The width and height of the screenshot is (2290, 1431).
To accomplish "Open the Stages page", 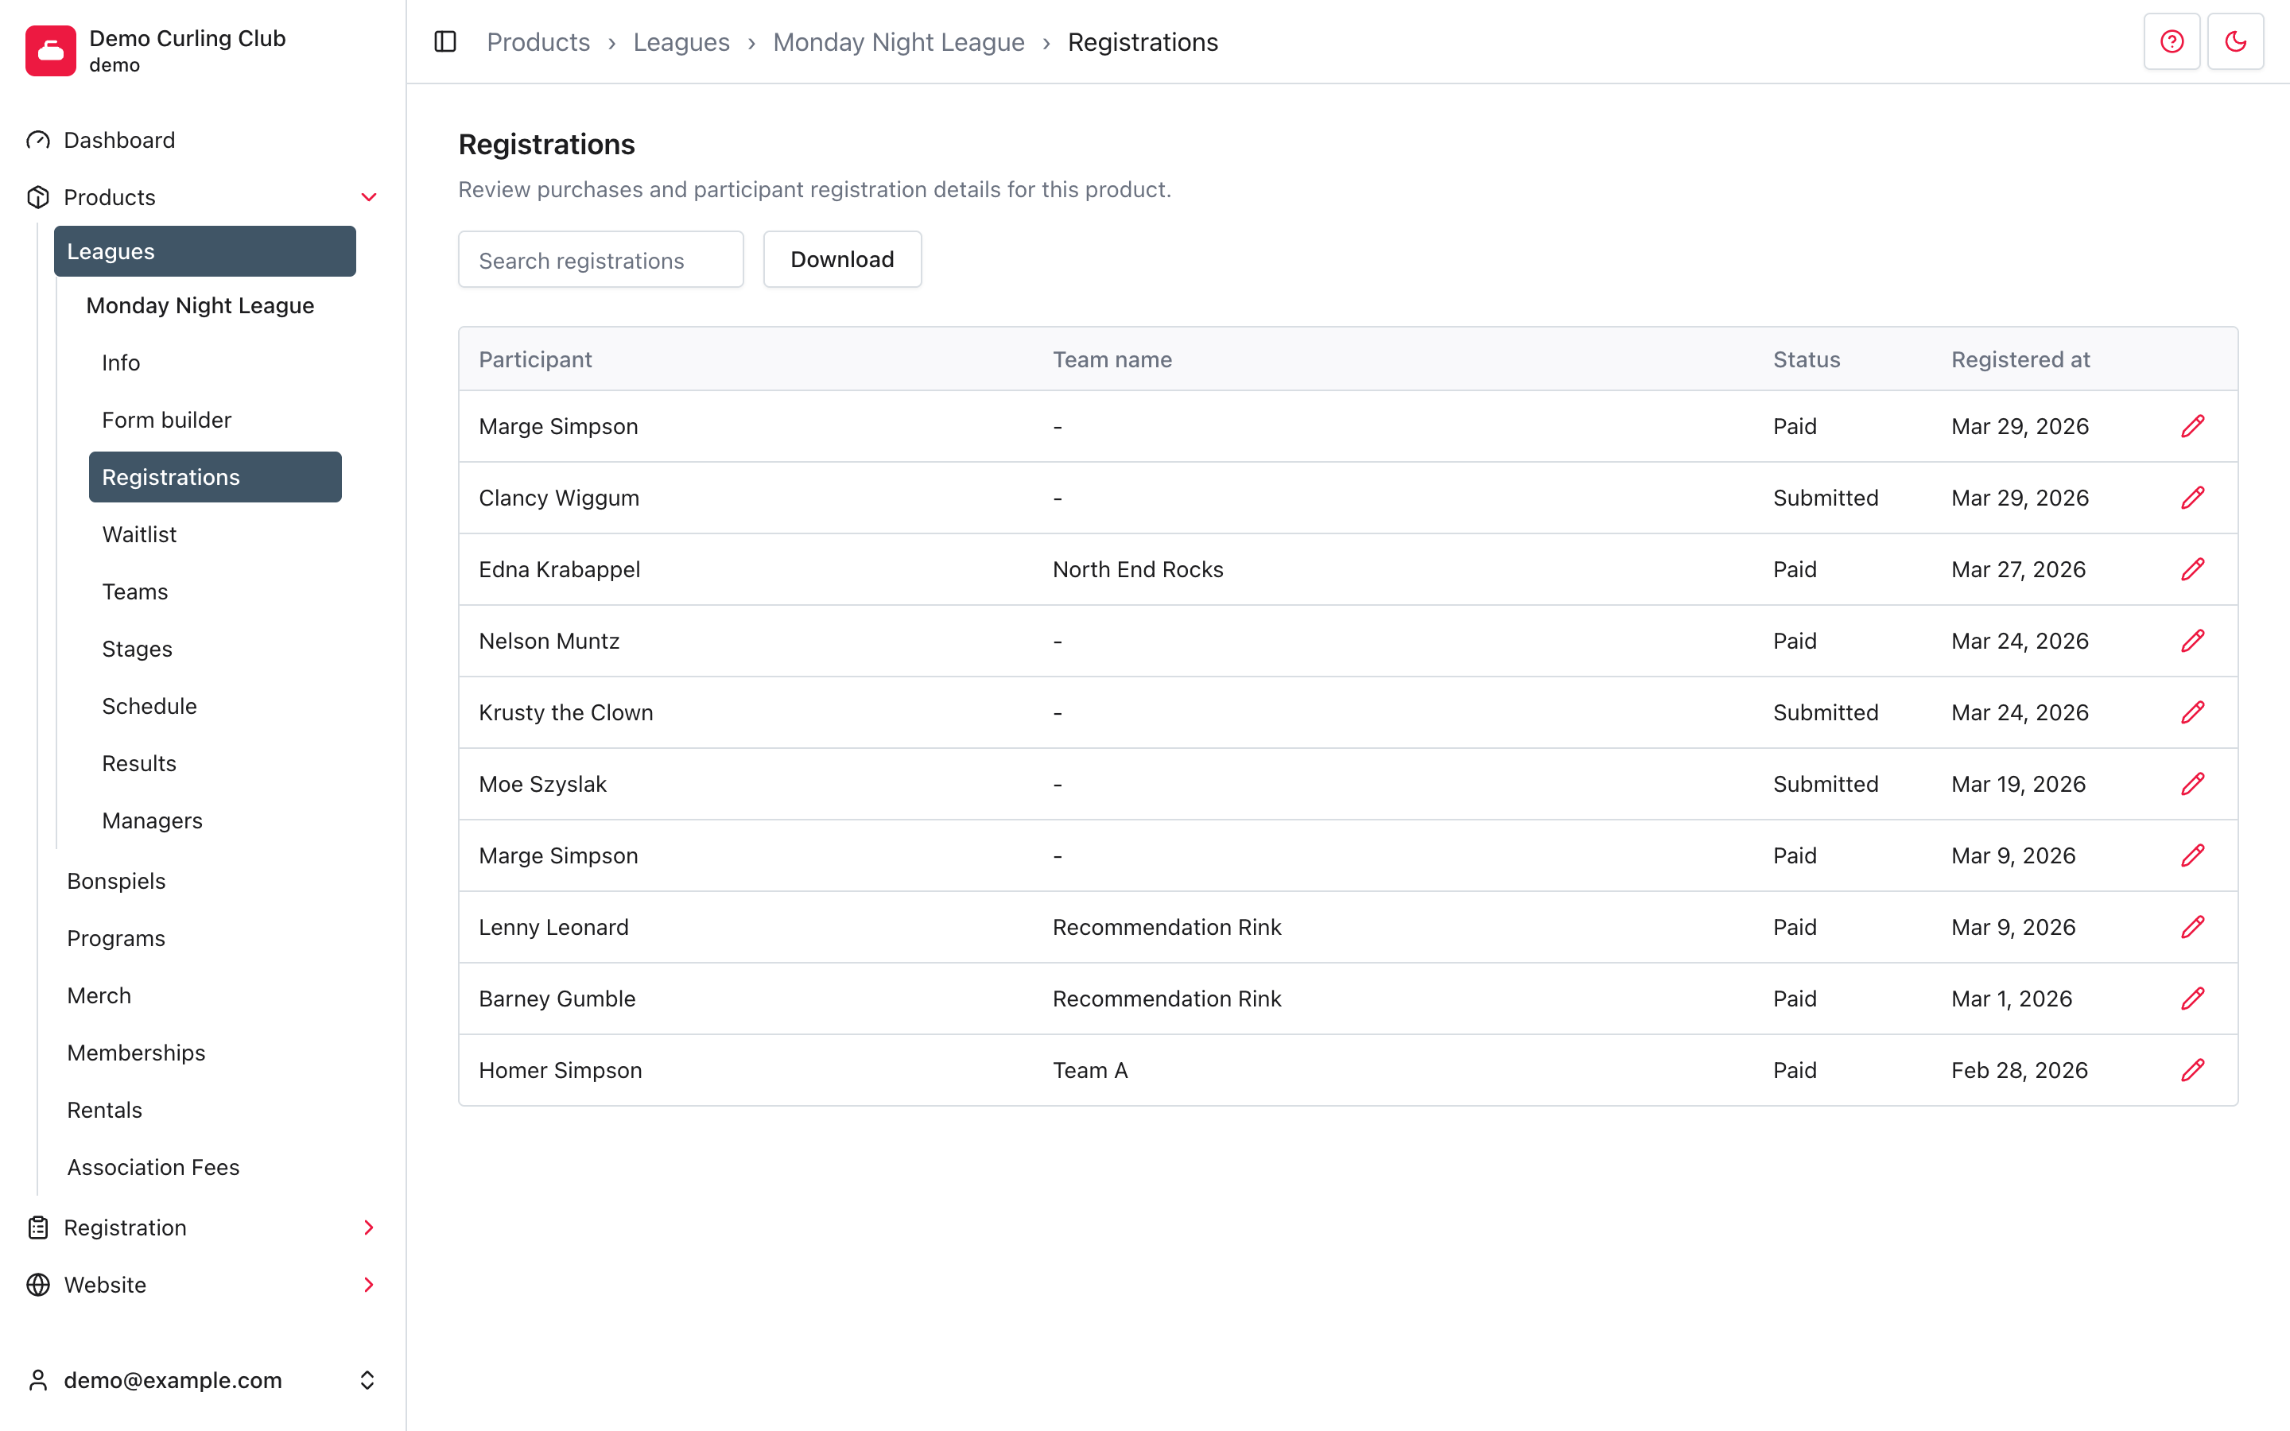I will coord(138,648).
